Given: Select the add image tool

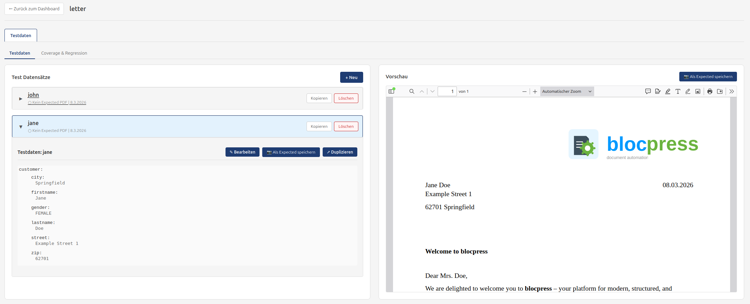Looking at the screenshot, I should tap(697, 91).
